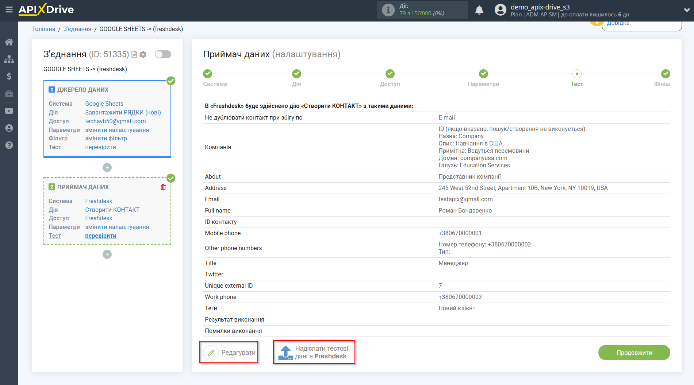Viewport: 694px width, 385px height.
Task: Click receiver змінити налаштування link
Action: pyautogui.click(x=117, y=227)
